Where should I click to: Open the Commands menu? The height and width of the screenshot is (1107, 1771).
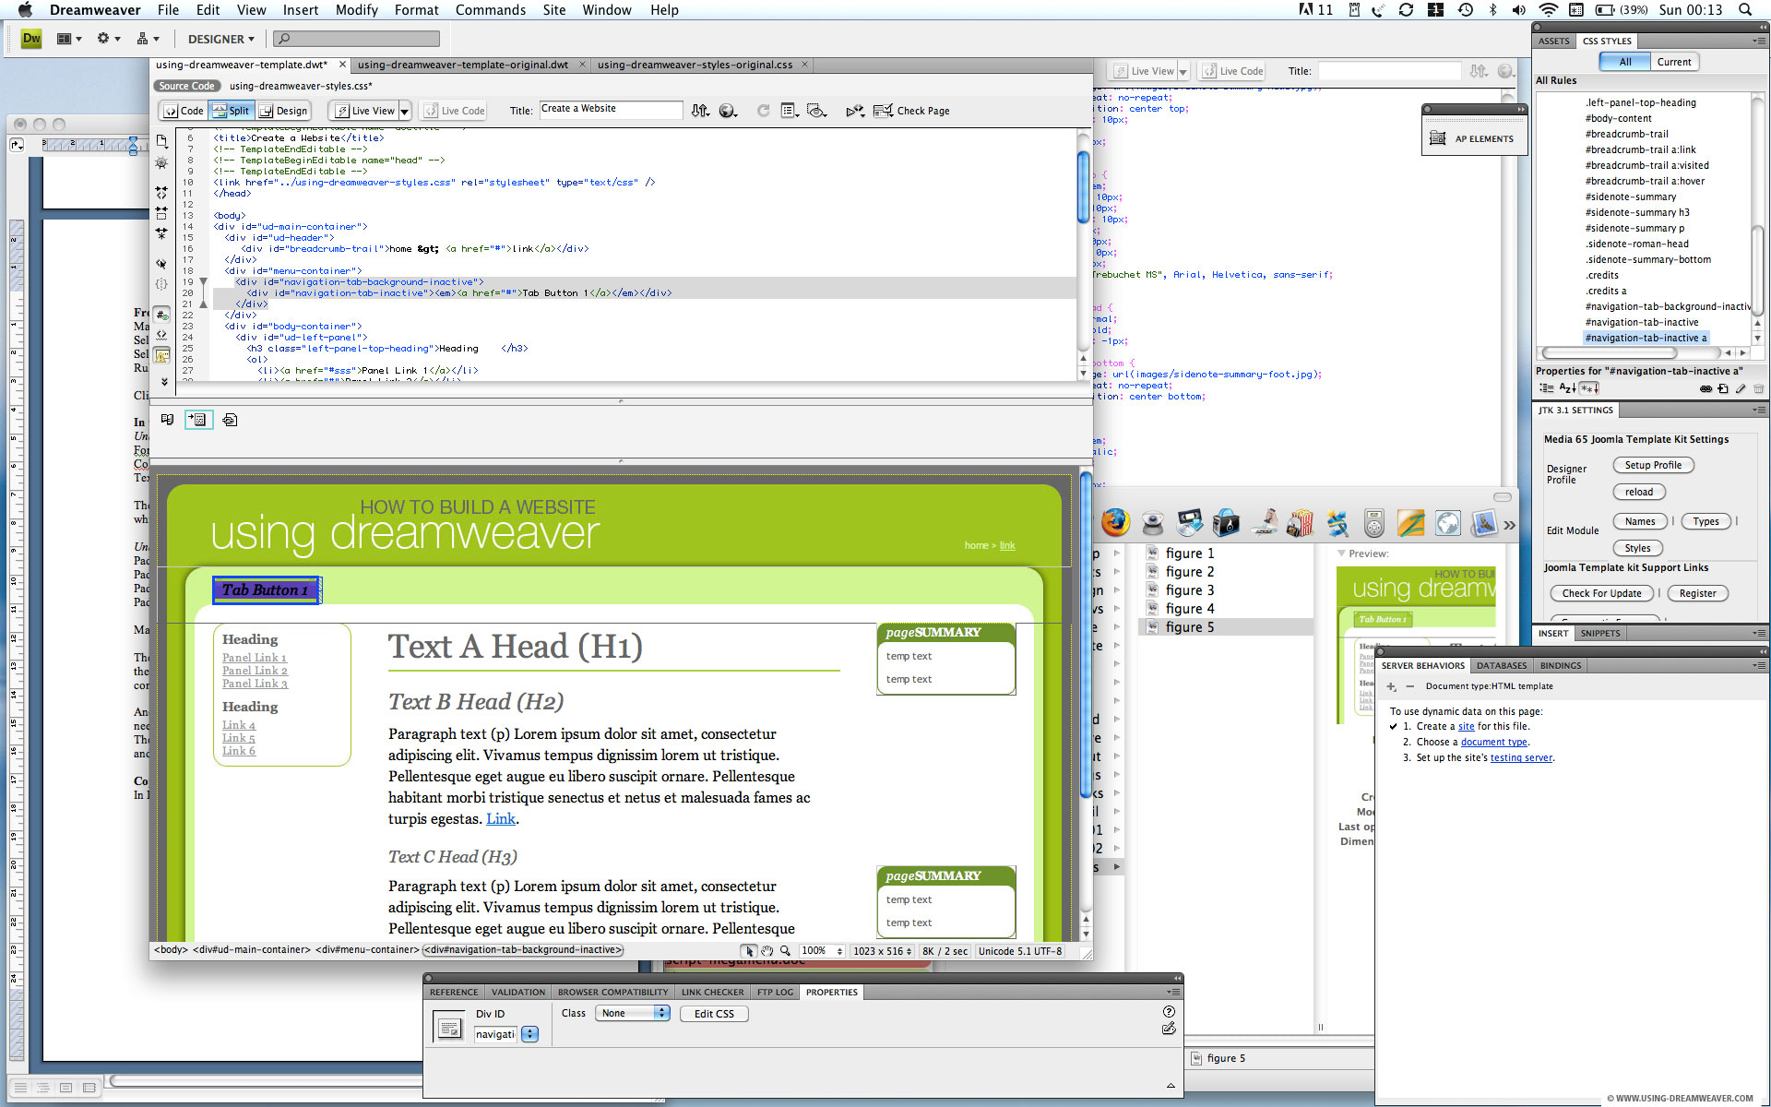[x=490, y=10]
